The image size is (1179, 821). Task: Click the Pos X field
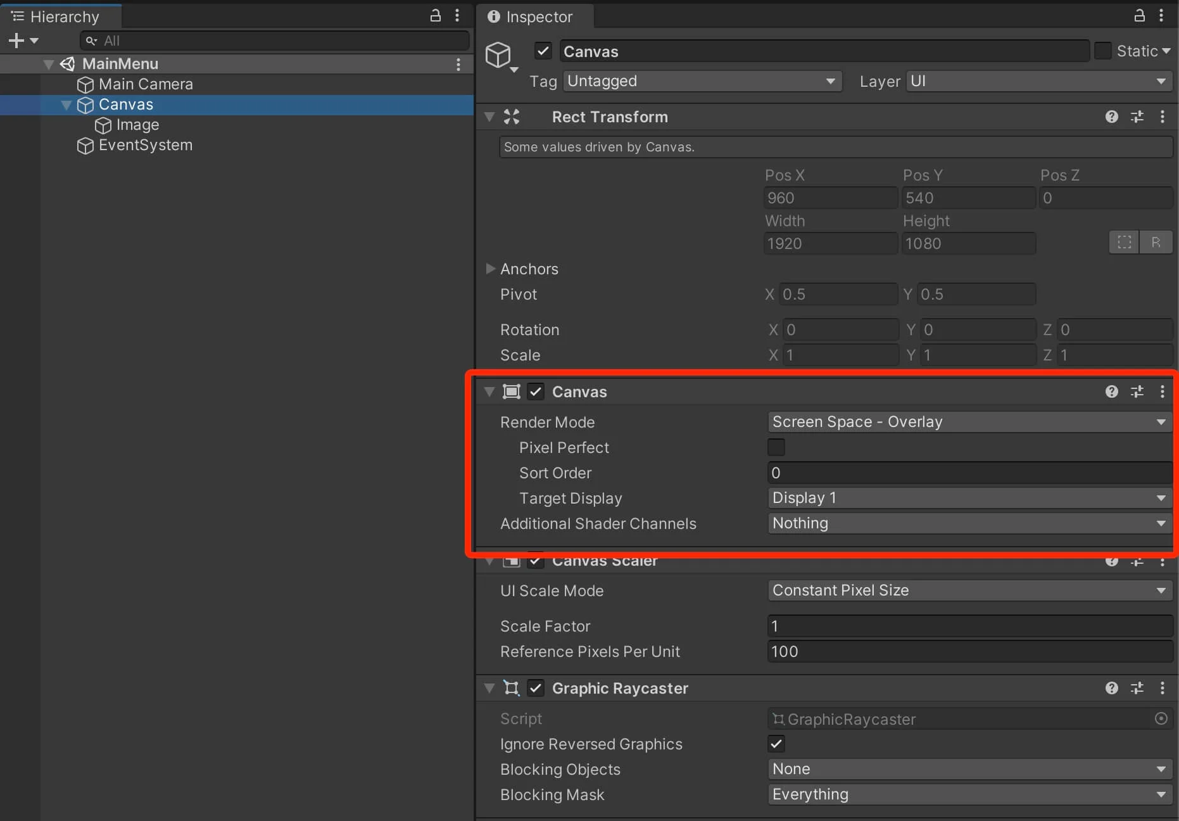tap(831, 198)
